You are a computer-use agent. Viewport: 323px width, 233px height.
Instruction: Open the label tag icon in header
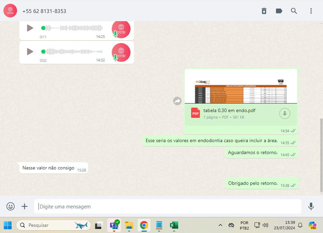click(279, 11)
